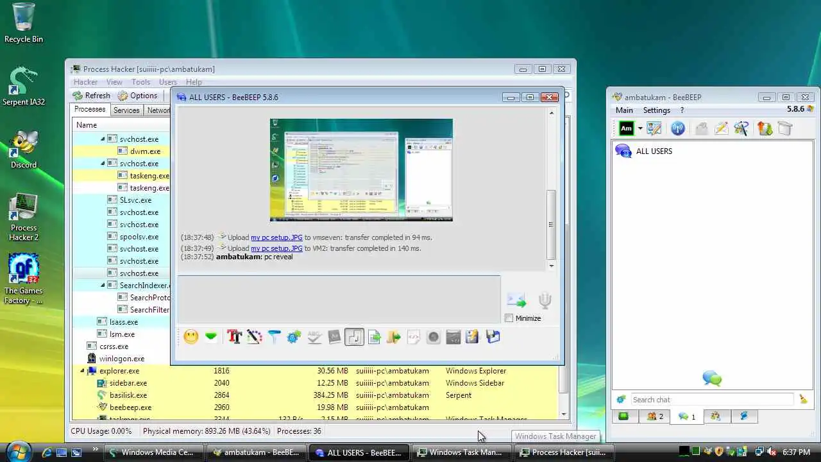The width and height of the screenshot is (821, 462).
Task: Click the Search chat field
Action: (712, 400)
